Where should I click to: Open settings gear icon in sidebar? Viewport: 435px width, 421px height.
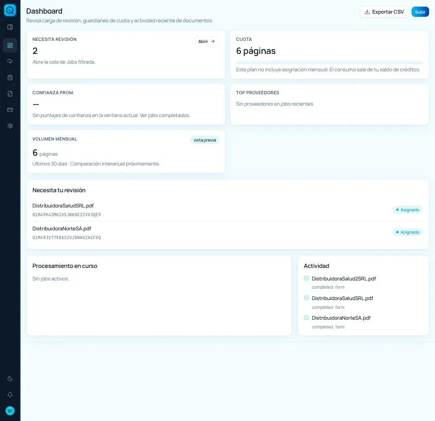pyautogui.click(x=10, y=126)
